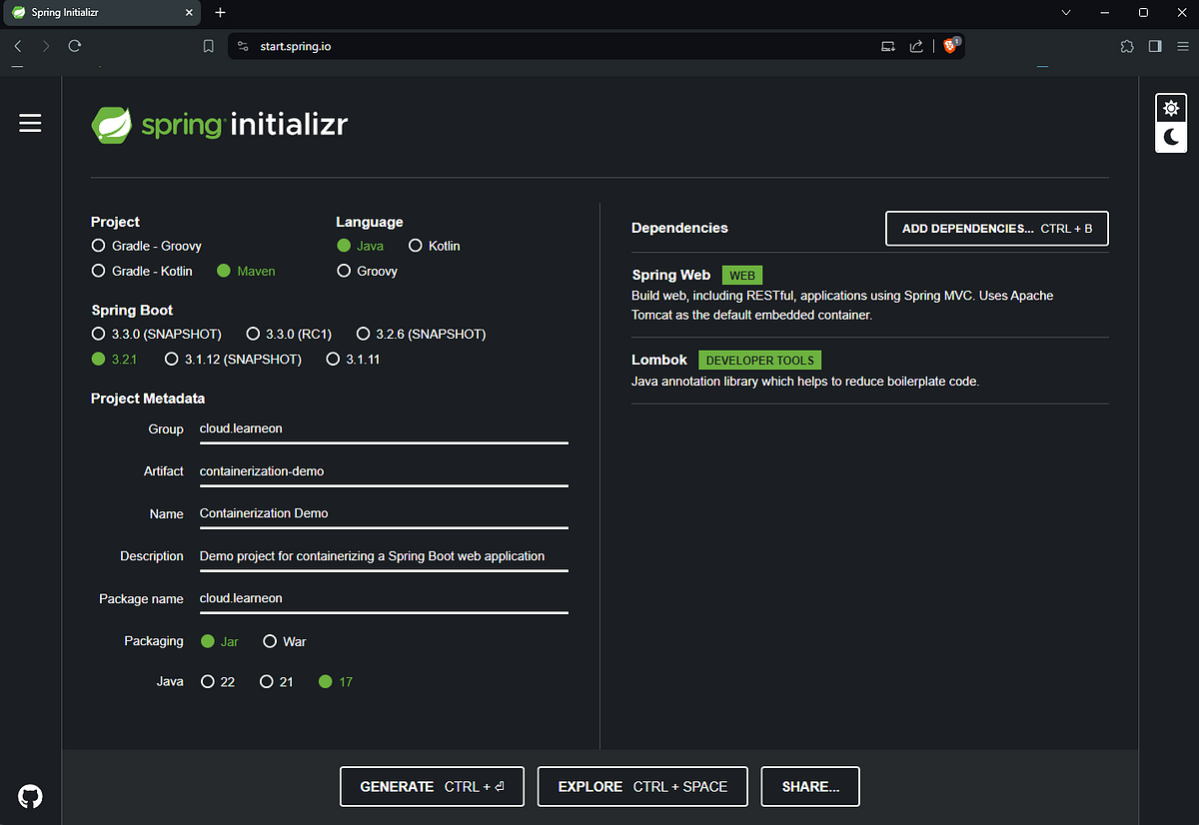This screenshot has width=1199, height=825.
Task: Open the browser main menu
Action: click(x=1181, y=46)
